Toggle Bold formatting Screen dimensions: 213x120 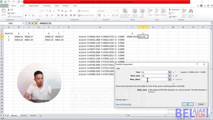click(x=26, y=15)
